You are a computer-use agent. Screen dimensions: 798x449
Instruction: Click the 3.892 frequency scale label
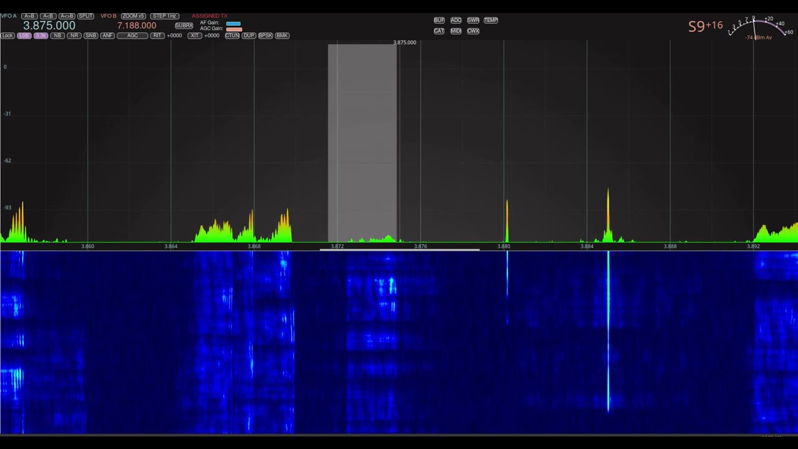pos(753,246)
